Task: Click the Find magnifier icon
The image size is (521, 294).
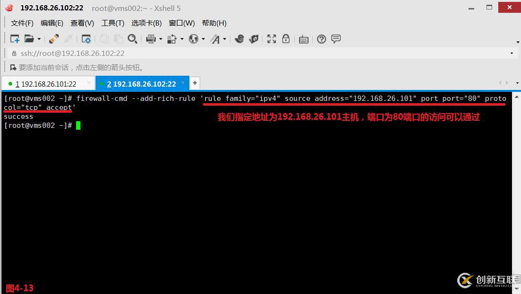Action: (x=132, y=39)
